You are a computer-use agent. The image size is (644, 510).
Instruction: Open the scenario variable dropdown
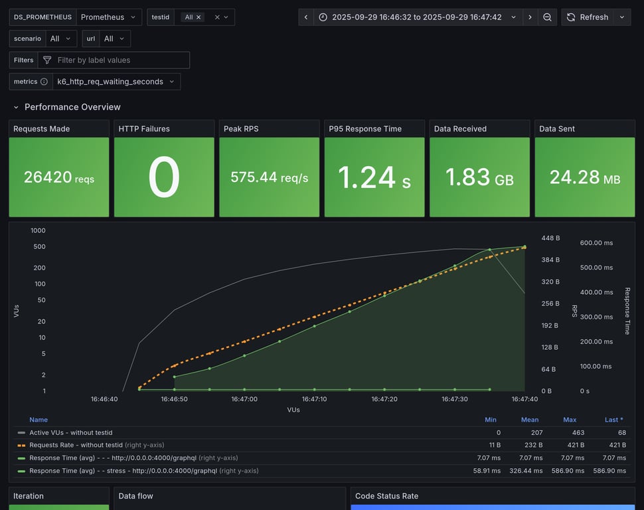pyautogui.click(x=60, y=39)
